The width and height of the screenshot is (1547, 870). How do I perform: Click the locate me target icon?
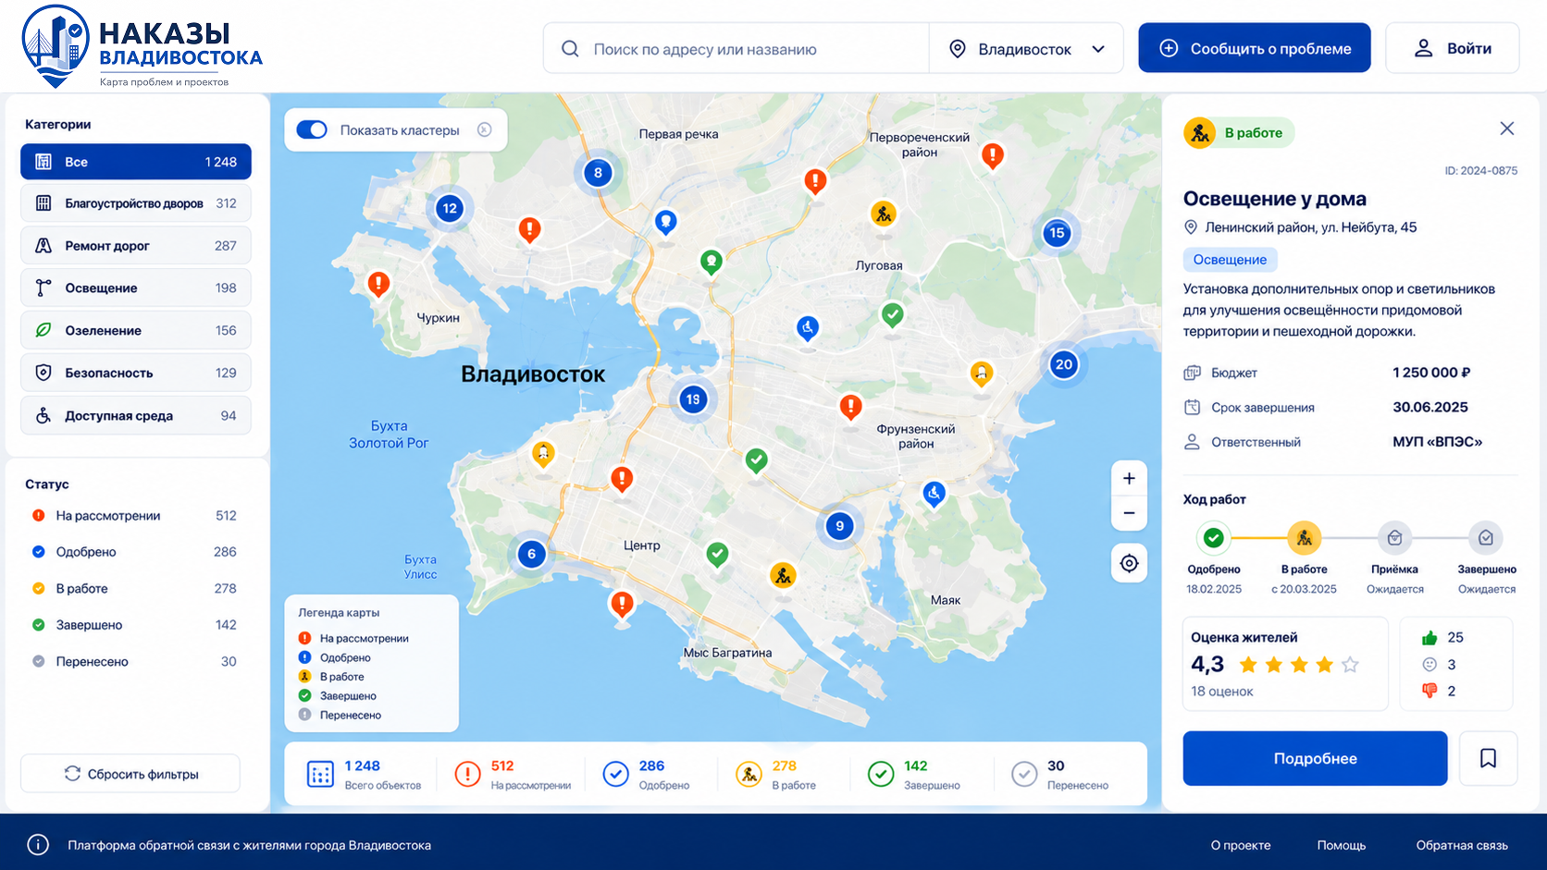point(1129,563)
